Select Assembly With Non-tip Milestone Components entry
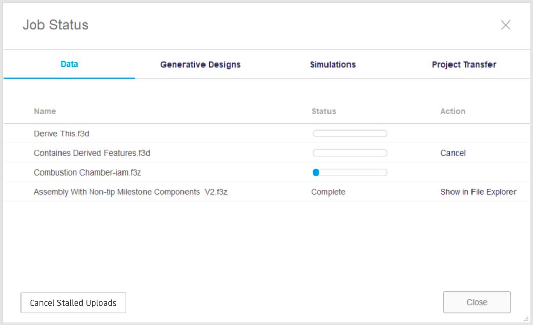 131,192
